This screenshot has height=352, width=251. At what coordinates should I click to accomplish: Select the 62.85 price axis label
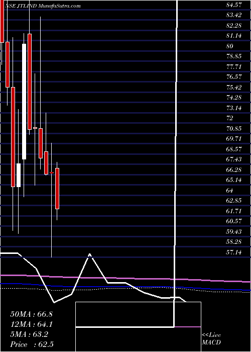tap(234, 200)
